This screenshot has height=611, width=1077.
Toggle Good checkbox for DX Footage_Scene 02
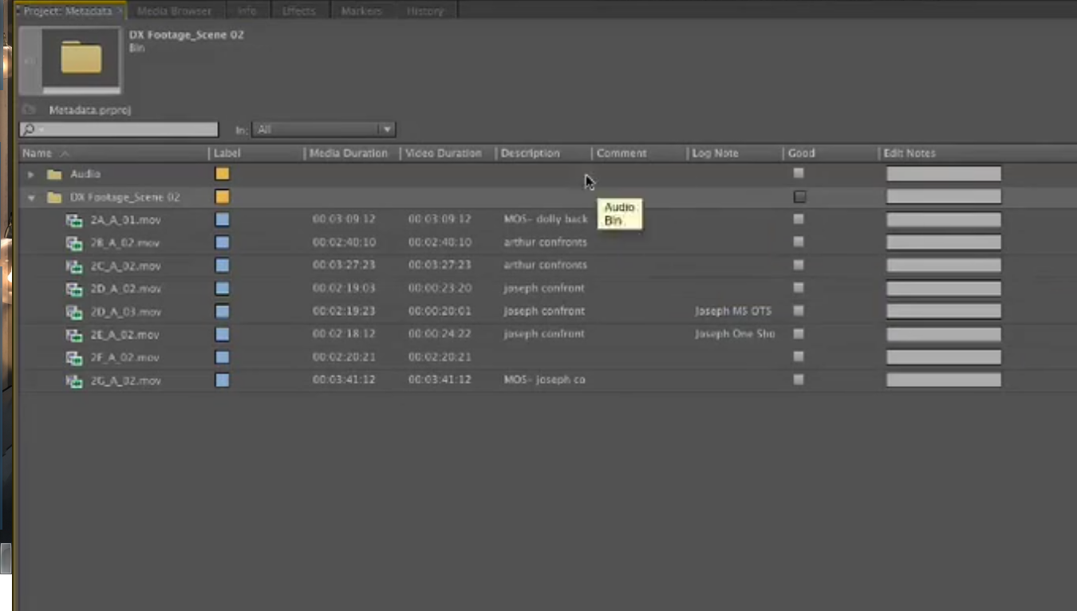pos(799,197)
